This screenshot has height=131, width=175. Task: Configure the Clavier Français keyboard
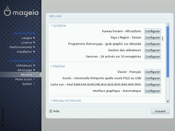[152, 72]
